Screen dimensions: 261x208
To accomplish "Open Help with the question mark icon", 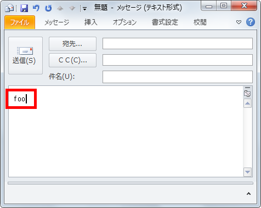I will 251,22.
